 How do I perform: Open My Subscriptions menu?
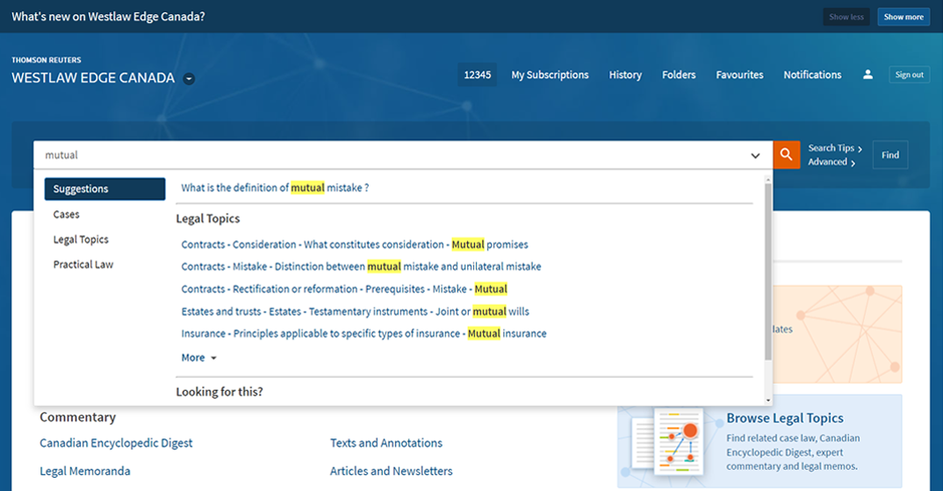(x=550, y=75)
